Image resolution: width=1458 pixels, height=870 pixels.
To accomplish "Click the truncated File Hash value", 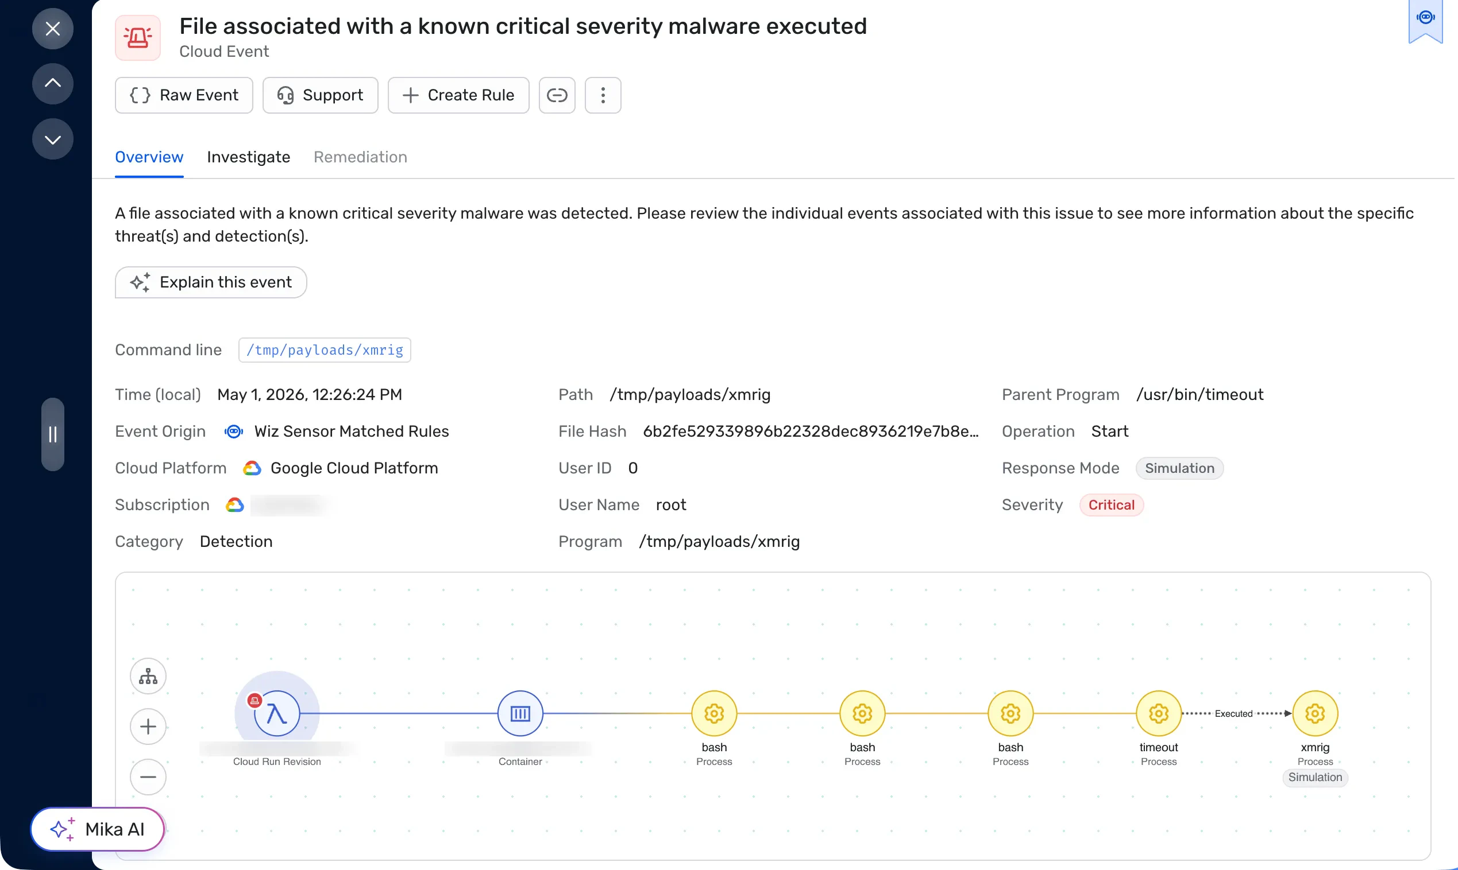I will (x=810, y=432).
